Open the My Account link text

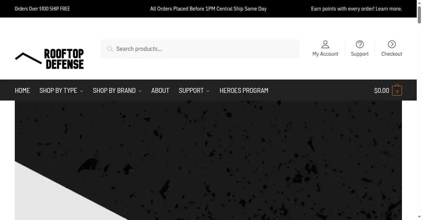click(x=325, y=54)
